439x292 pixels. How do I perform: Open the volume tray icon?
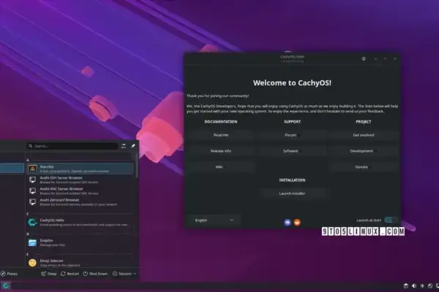click(x=414, y=285)
